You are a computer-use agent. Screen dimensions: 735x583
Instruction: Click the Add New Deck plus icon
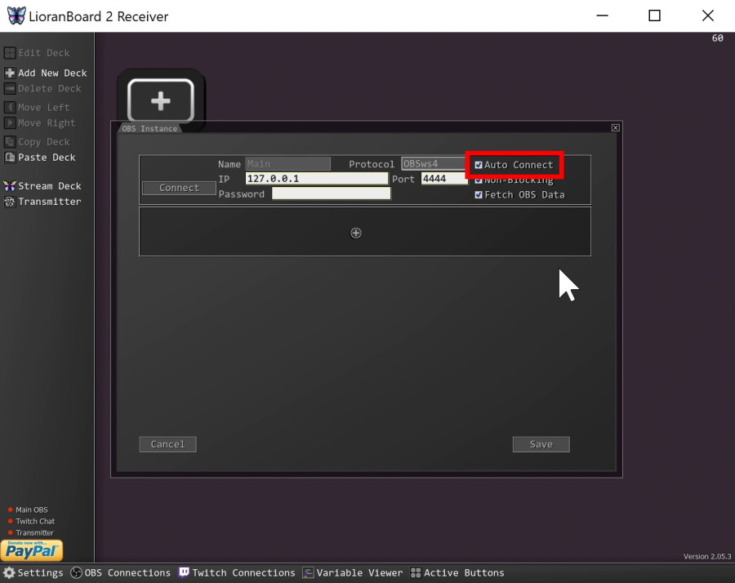(8, 73)
